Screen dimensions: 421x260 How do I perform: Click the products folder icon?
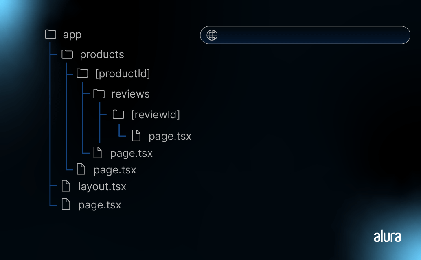(x=67, y=54)
